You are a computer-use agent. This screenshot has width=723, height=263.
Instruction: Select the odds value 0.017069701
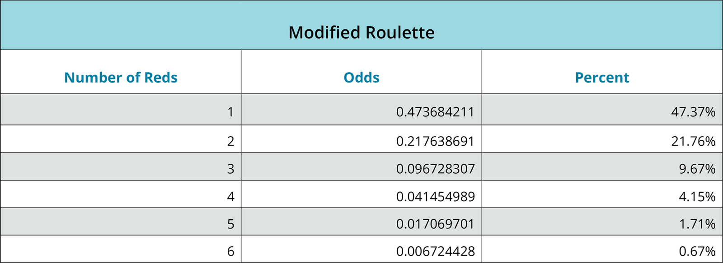(435, 224)
